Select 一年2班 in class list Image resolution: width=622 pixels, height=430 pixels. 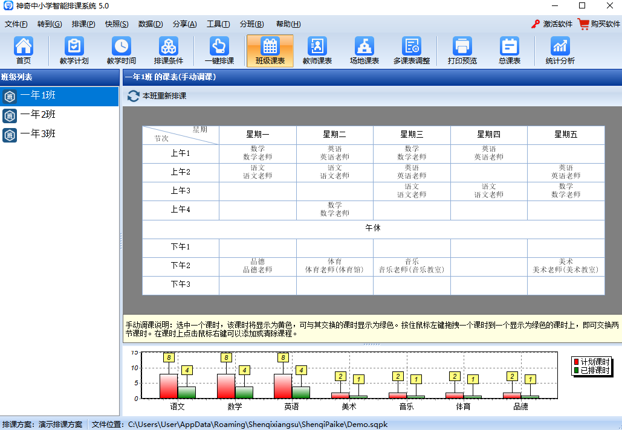[37, 115]
